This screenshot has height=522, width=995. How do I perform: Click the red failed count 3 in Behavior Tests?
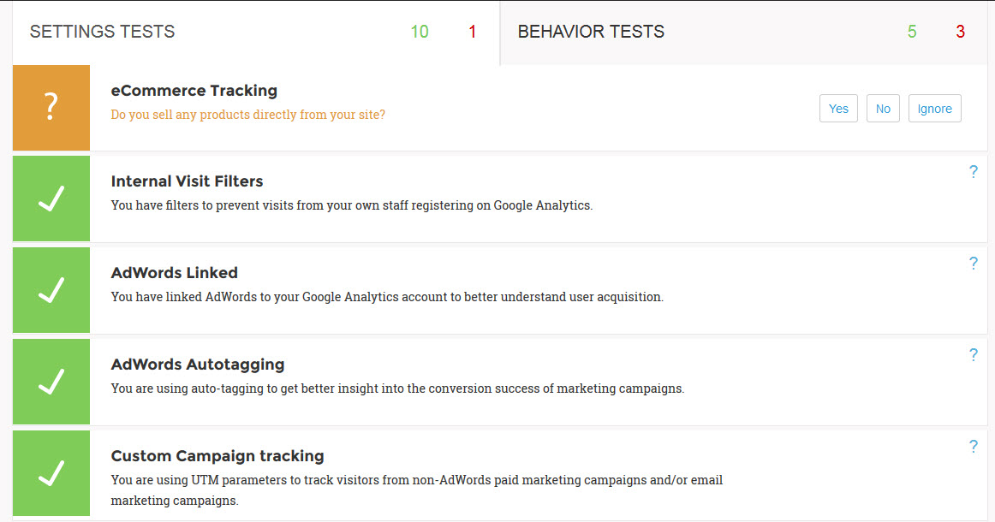click(x=960, y=32)
